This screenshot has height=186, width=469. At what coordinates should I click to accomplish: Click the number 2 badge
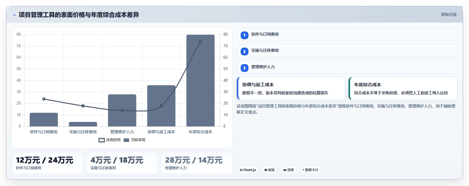point(244,52)
